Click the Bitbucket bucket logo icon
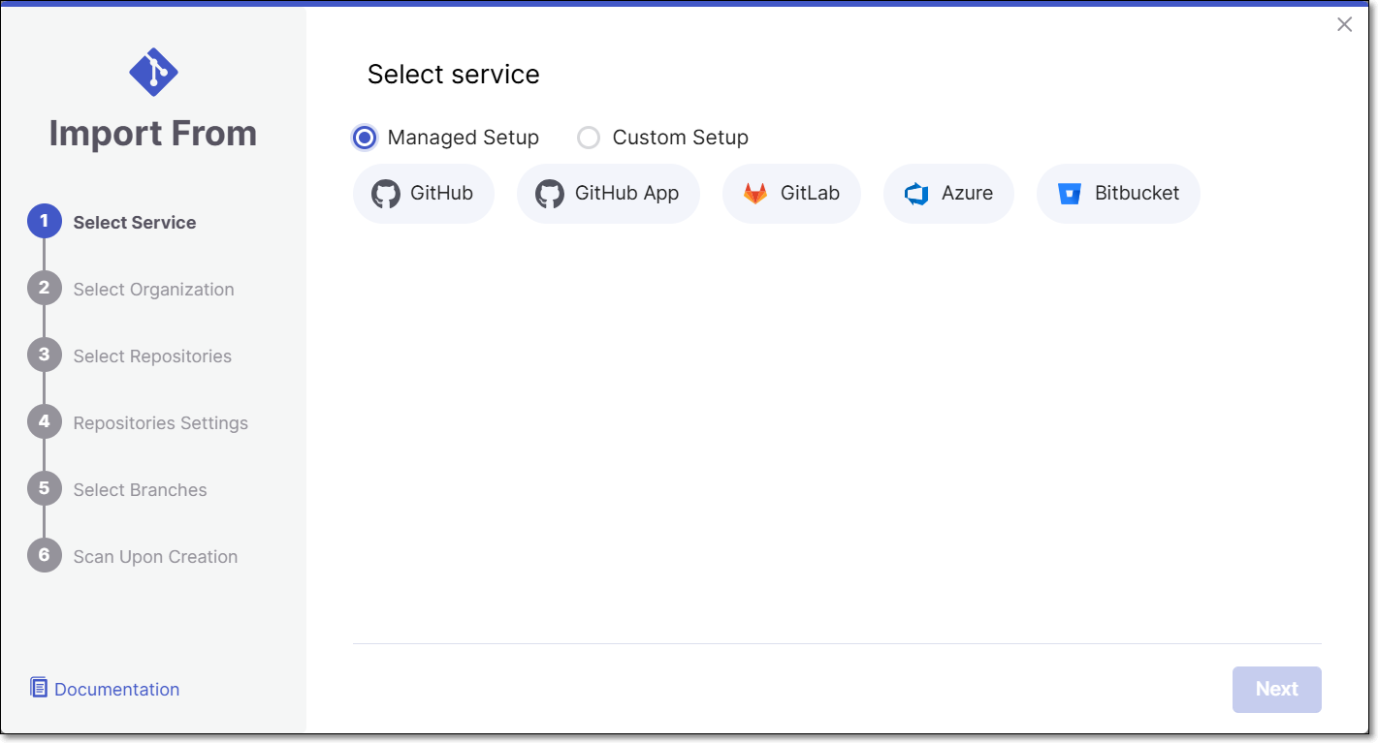 pos(1070,194)
